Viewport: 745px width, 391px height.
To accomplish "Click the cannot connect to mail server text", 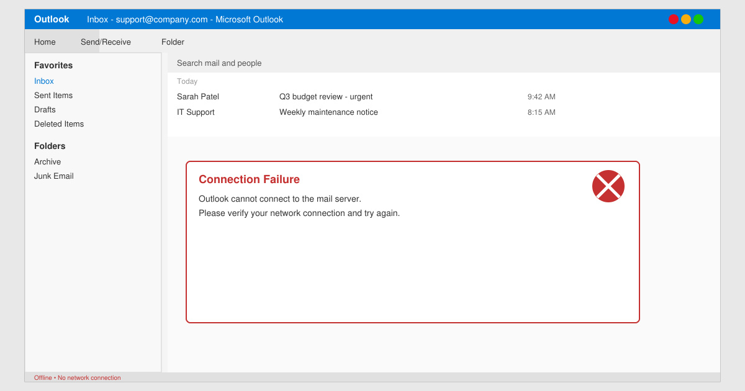I will [280, 199].
